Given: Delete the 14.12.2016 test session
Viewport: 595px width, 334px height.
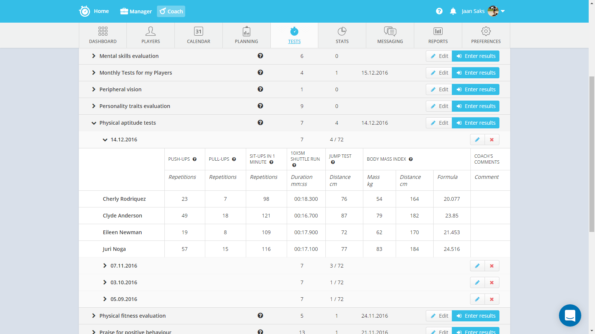Looking at the screenshot, I should (492, 140).
